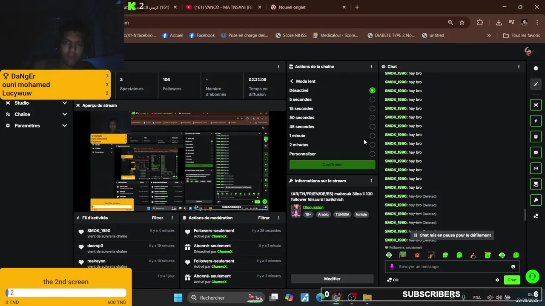
Task: Click the bubbles and infinity icon below chat
Action: tap(393, 280)
